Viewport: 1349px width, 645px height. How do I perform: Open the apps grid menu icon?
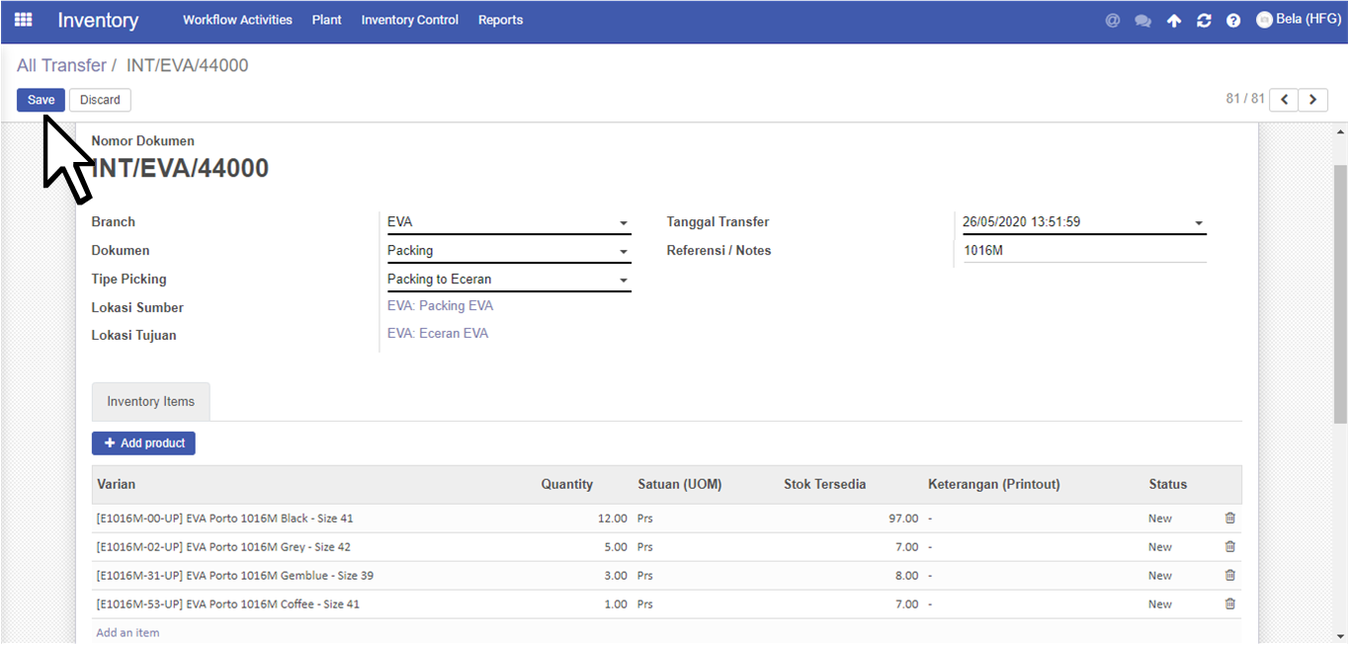pos(23,20)
